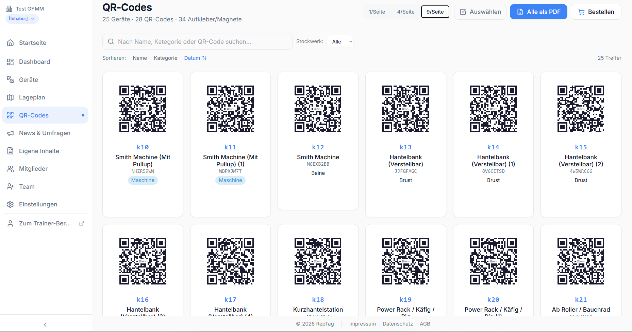Click the Dashboard grid icon
This screenshot has height=332, width=632.
pyautogui.click(x=11, y=62)
